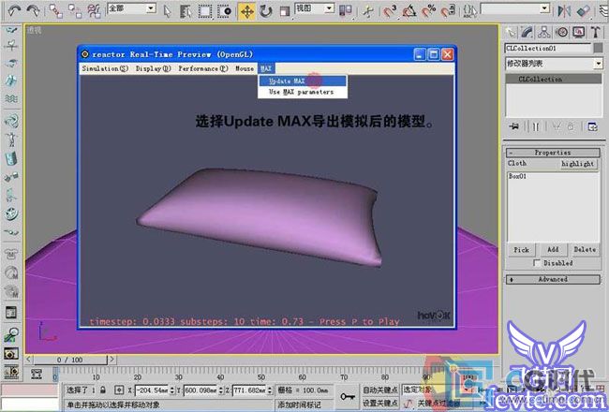Click the Select and Manipulate icon

[367, 11]
